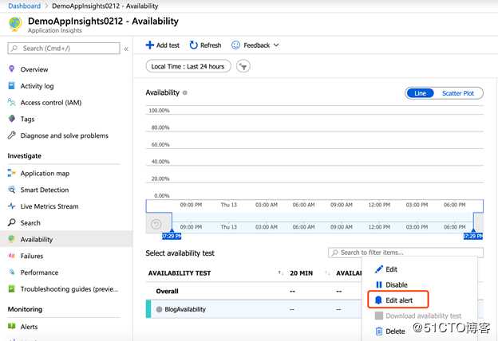This screenshot has height=341, width=498.
Task: Go to Dashboard breadcrumb link
Action: pyautogui.click(x=24, y=6)
